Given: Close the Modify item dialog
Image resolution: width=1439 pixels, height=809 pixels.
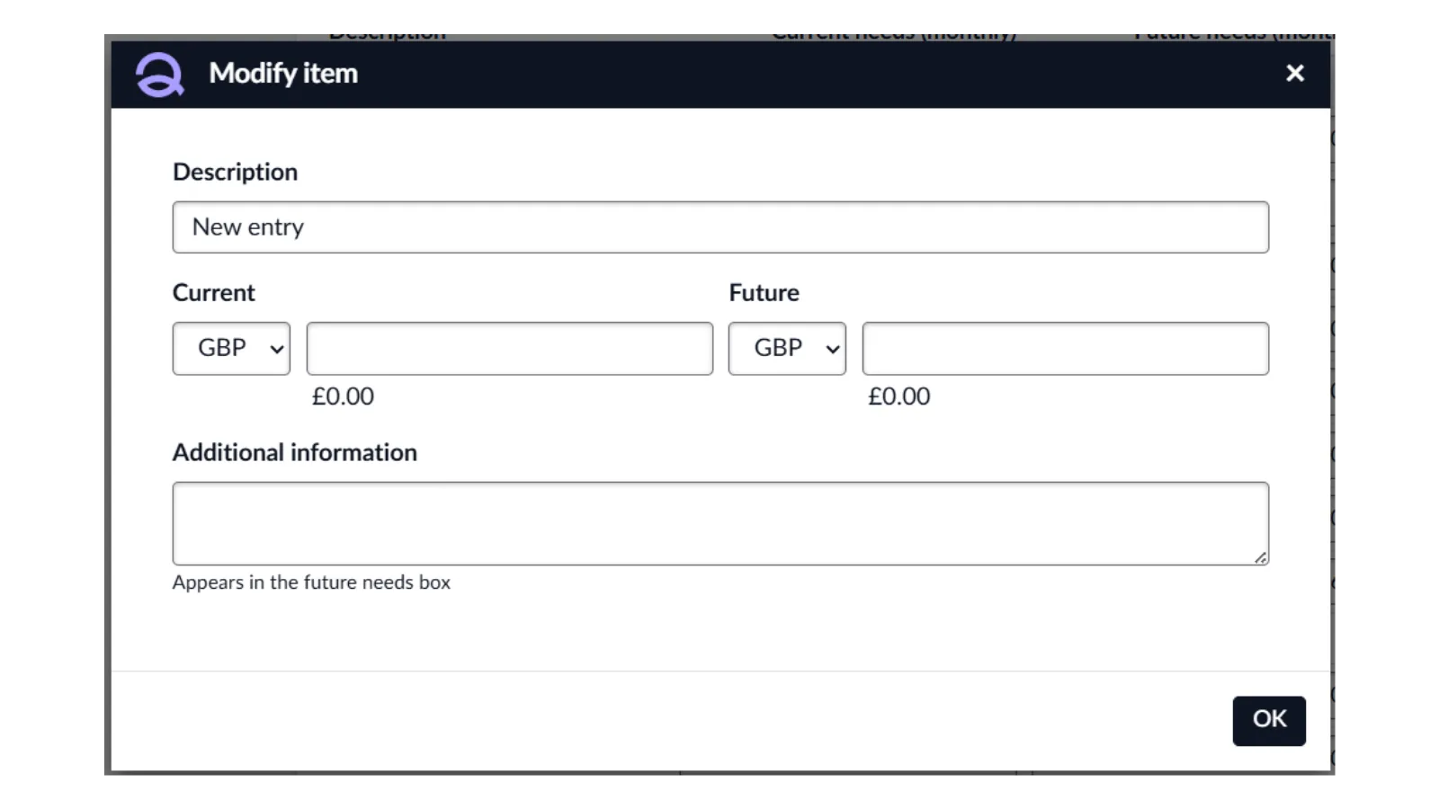Looking at the screenshot, I should point(1294,74).
